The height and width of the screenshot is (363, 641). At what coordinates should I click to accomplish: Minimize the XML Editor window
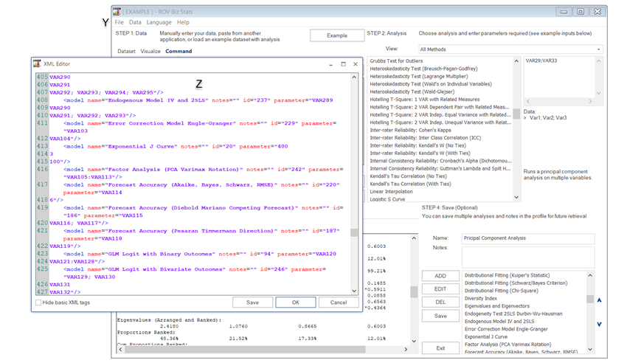330,63
